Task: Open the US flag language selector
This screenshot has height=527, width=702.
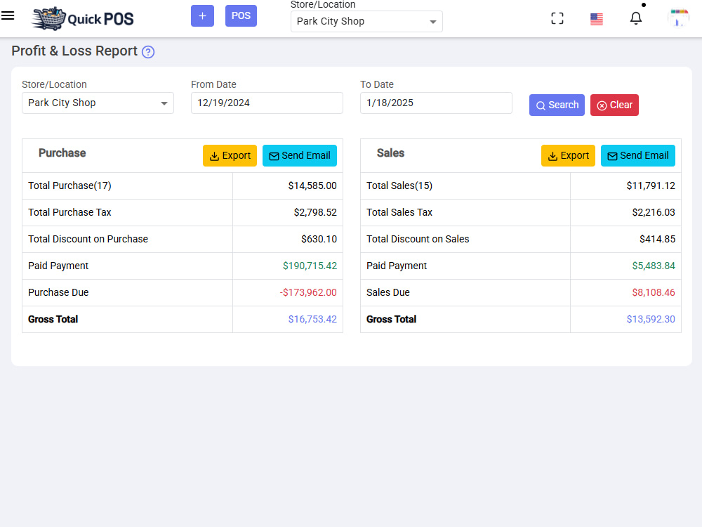Action: coord(596,19)
